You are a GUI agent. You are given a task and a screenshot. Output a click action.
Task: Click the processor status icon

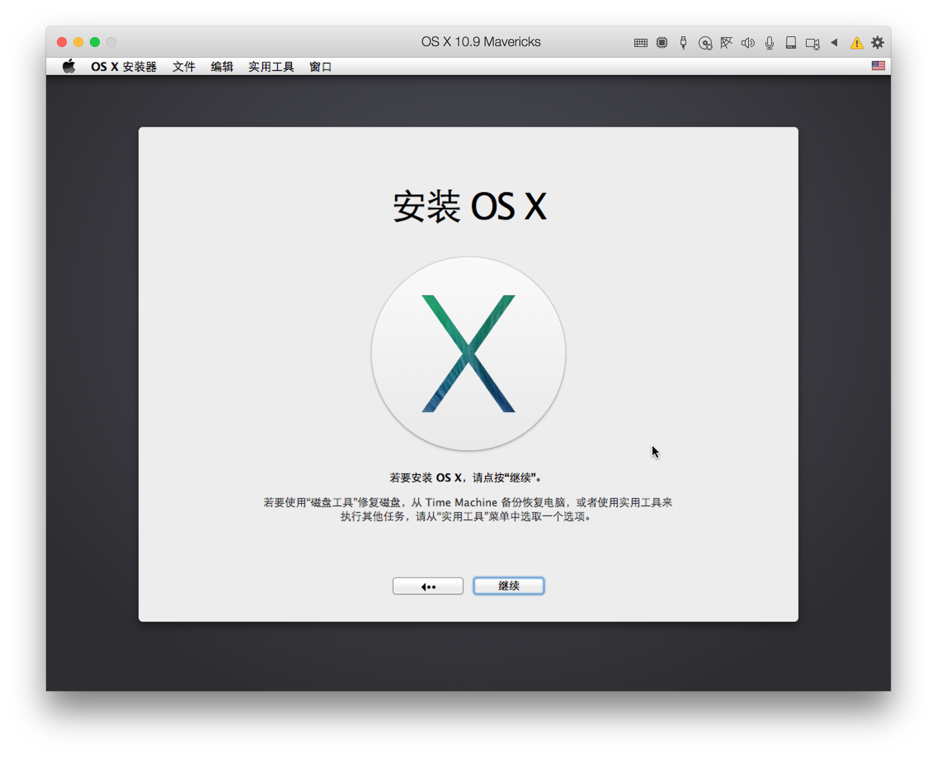coord(662,42)
